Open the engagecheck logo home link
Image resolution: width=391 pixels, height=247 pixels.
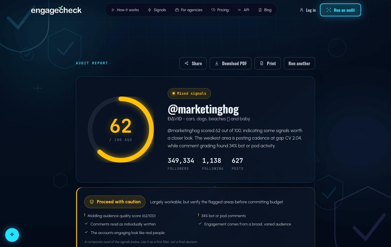tap(56, 10)
